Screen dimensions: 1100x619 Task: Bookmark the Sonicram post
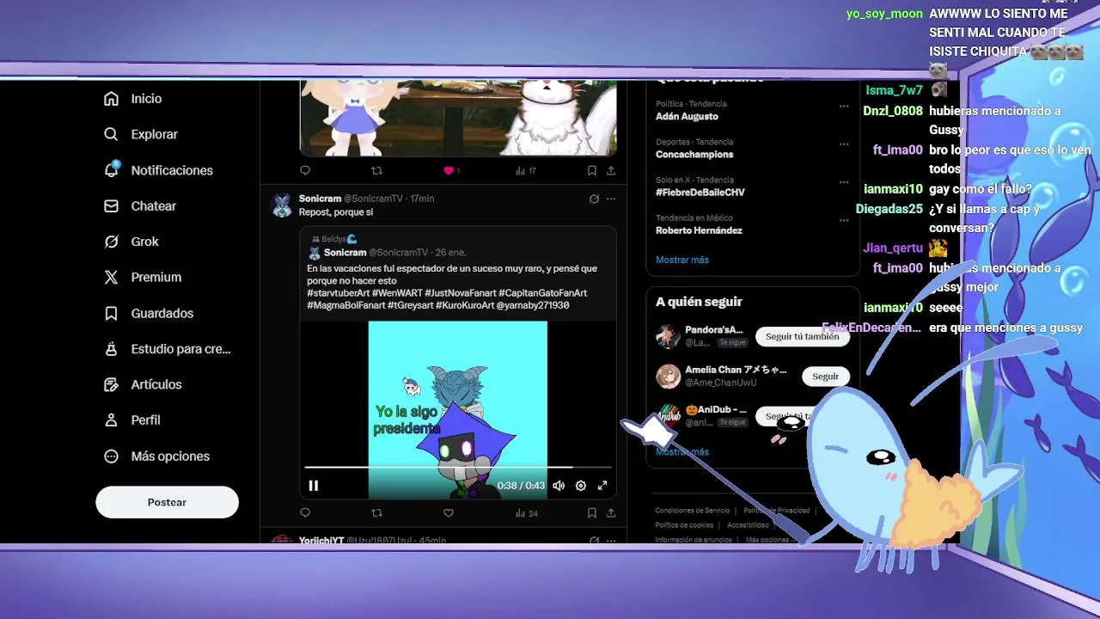coord(592,513)
